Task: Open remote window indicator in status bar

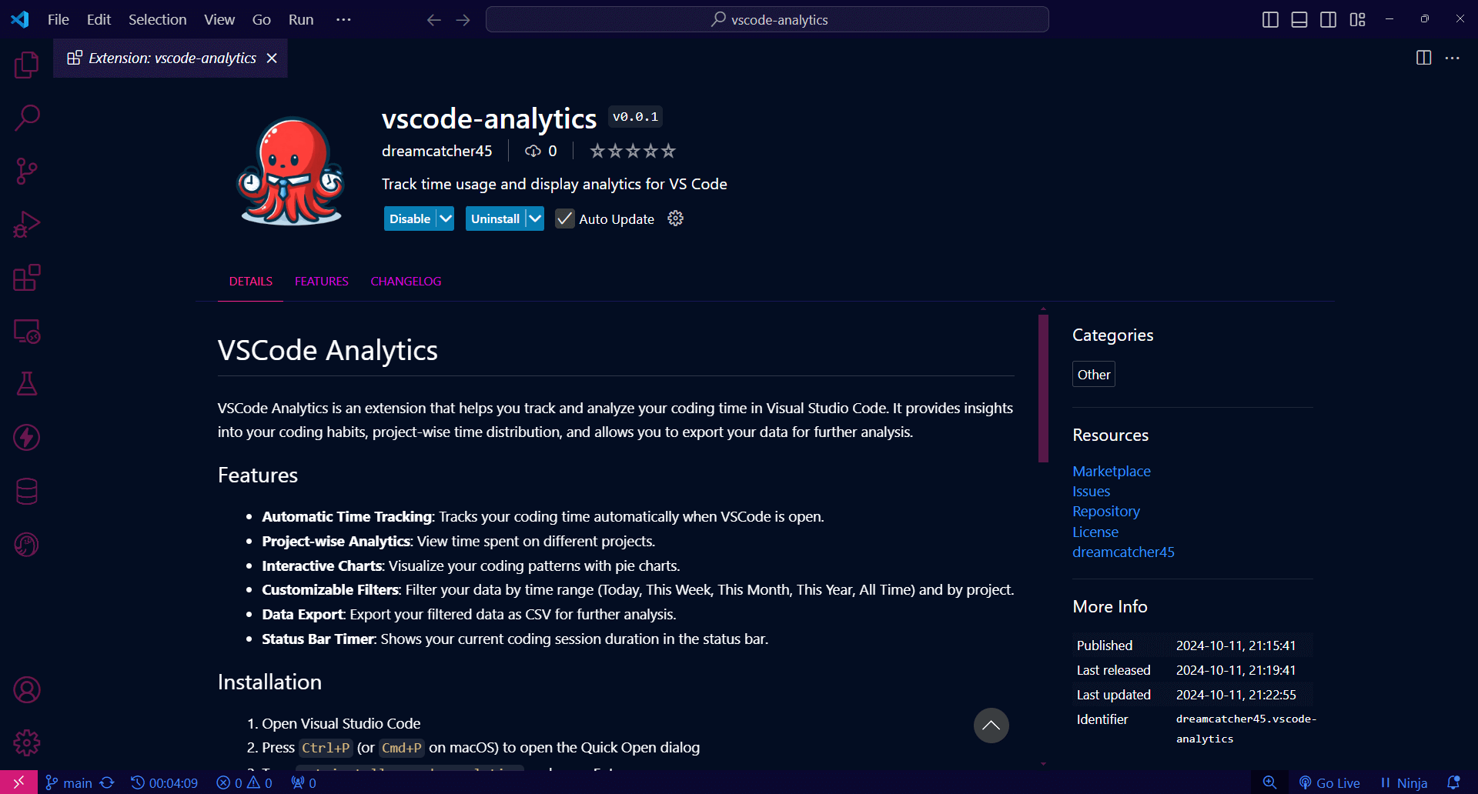Action: pyautogui.click(x=18, y=782)
